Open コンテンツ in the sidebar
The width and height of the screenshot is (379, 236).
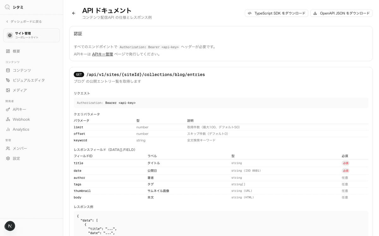[32, 70]
